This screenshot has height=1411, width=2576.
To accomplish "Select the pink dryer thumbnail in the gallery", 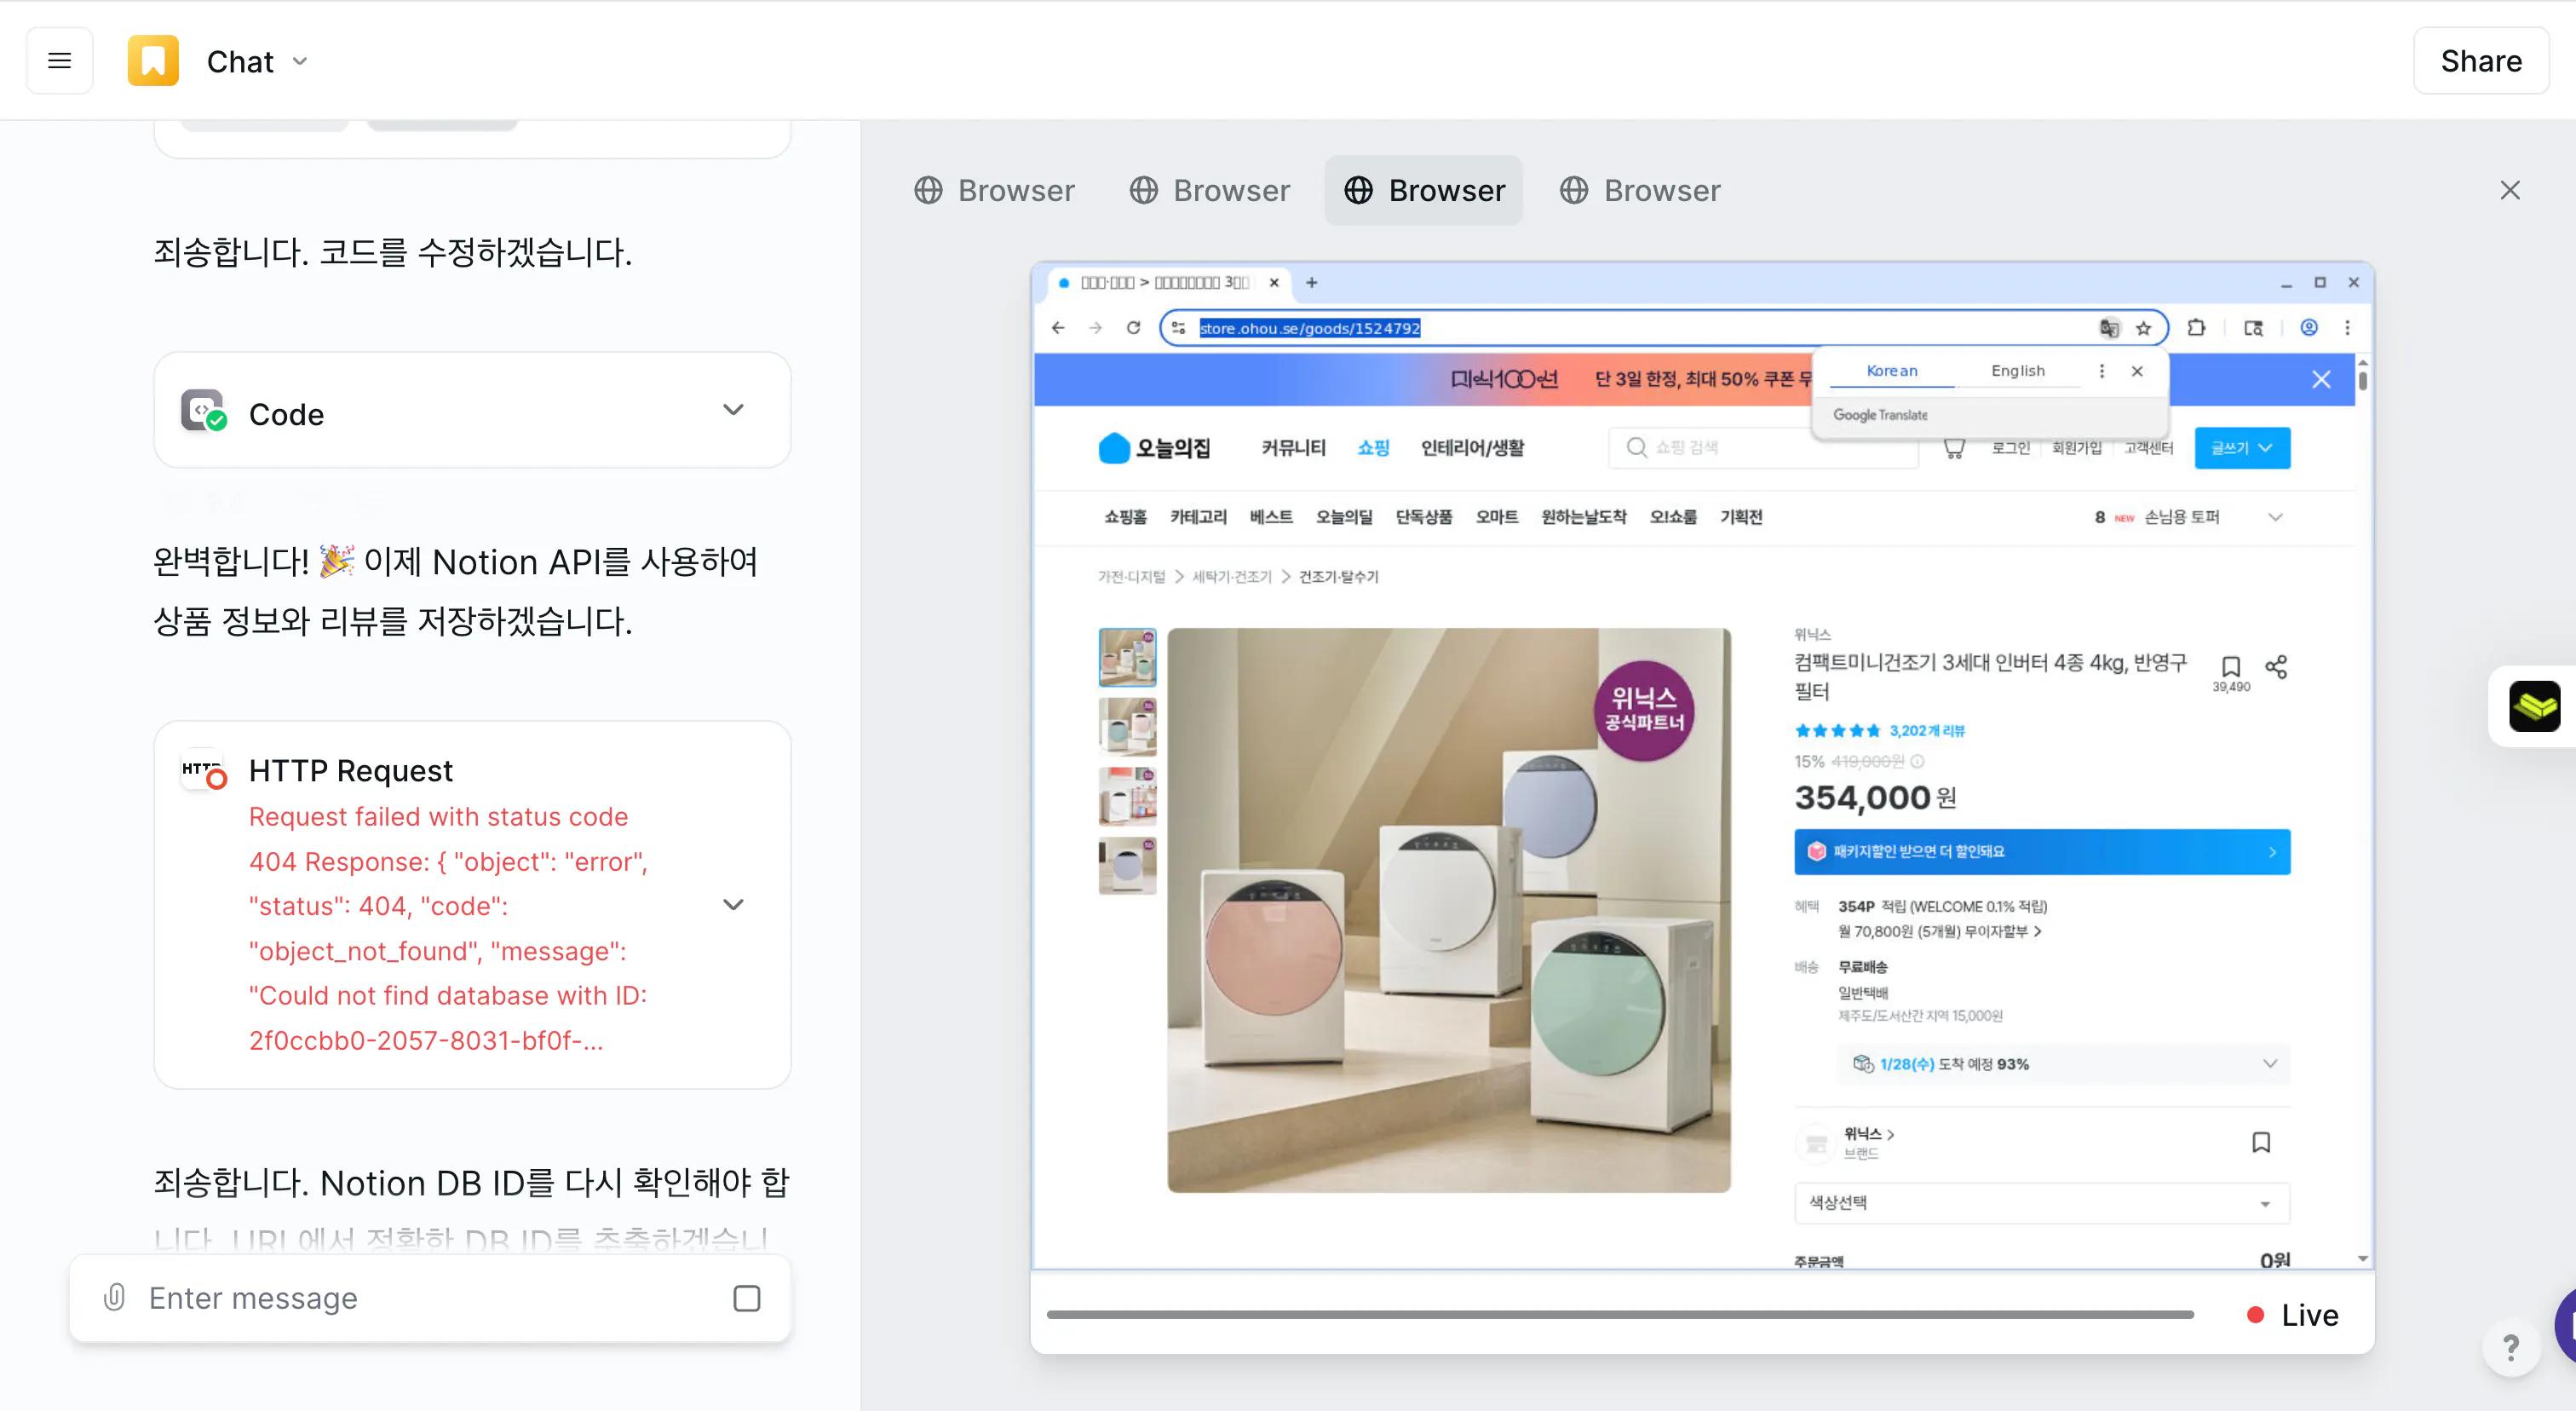I will coord(1127,727).
